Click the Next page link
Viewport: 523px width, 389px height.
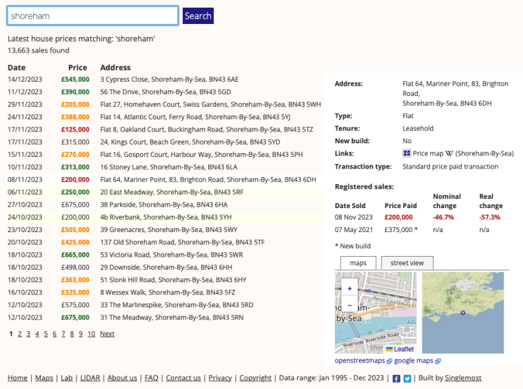[x=107, y=334]
